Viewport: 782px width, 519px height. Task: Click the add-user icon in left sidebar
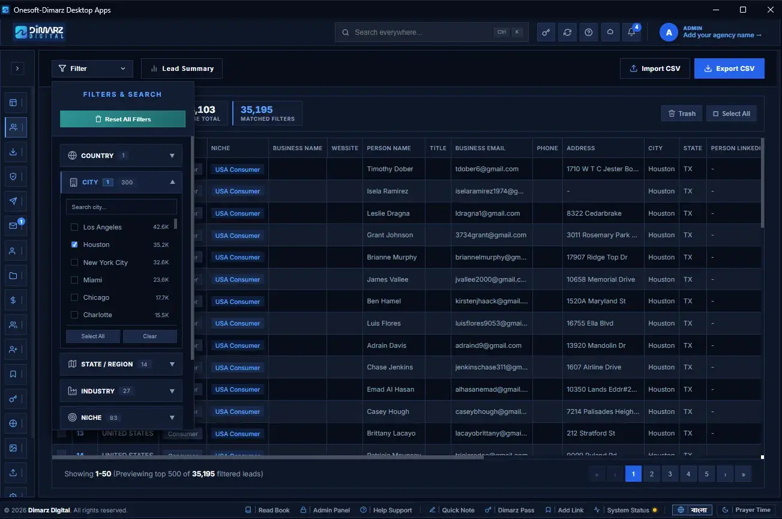(13, 350)
